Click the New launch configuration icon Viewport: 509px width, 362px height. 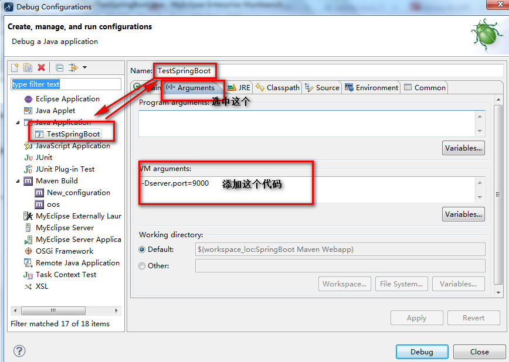click(15, 67)
